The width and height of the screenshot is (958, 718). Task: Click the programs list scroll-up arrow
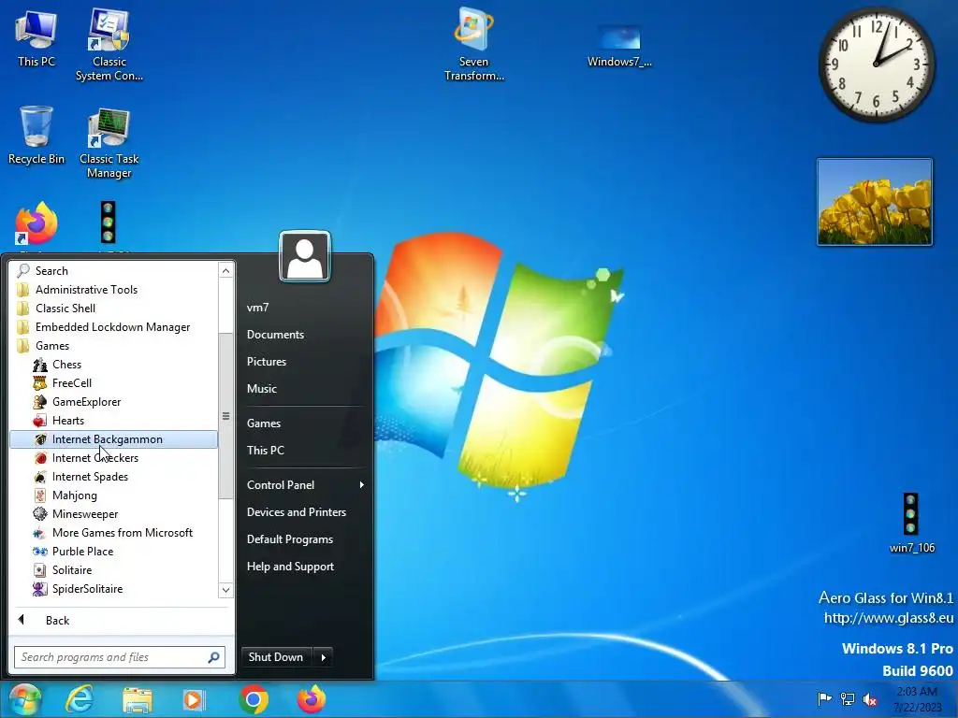click(x=226, y=270)
